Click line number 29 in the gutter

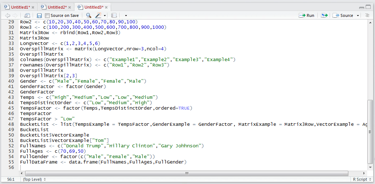(11, 22)
